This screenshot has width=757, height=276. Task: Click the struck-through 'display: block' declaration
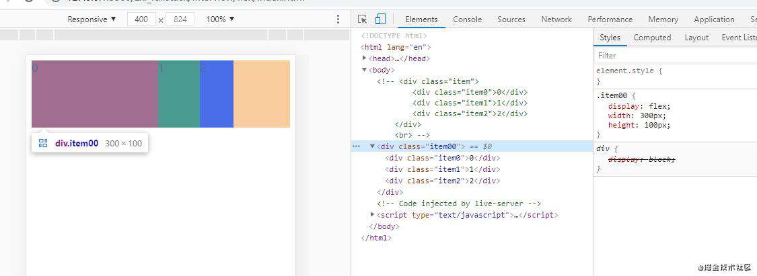click(642, 159)
